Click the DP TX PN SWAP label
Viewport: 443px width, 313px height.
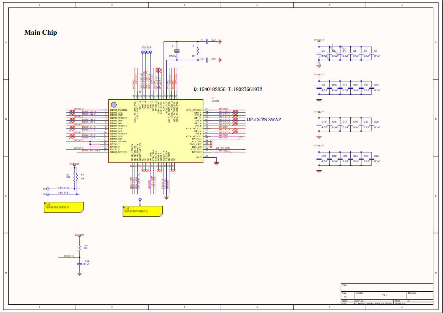click(264, 119)
